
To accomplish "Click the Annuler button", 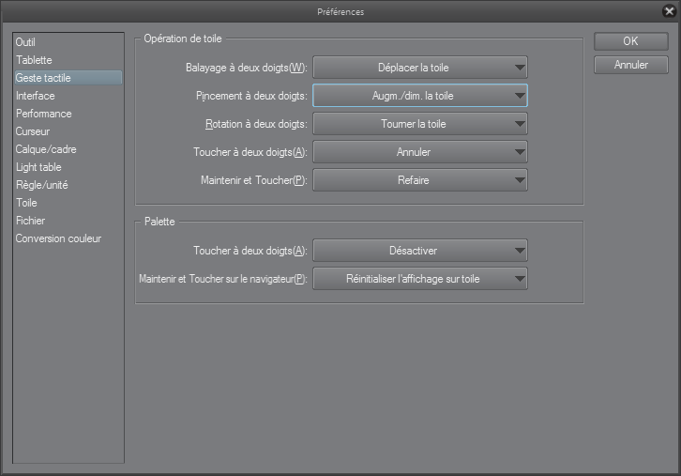I will [x=630, y=65].
